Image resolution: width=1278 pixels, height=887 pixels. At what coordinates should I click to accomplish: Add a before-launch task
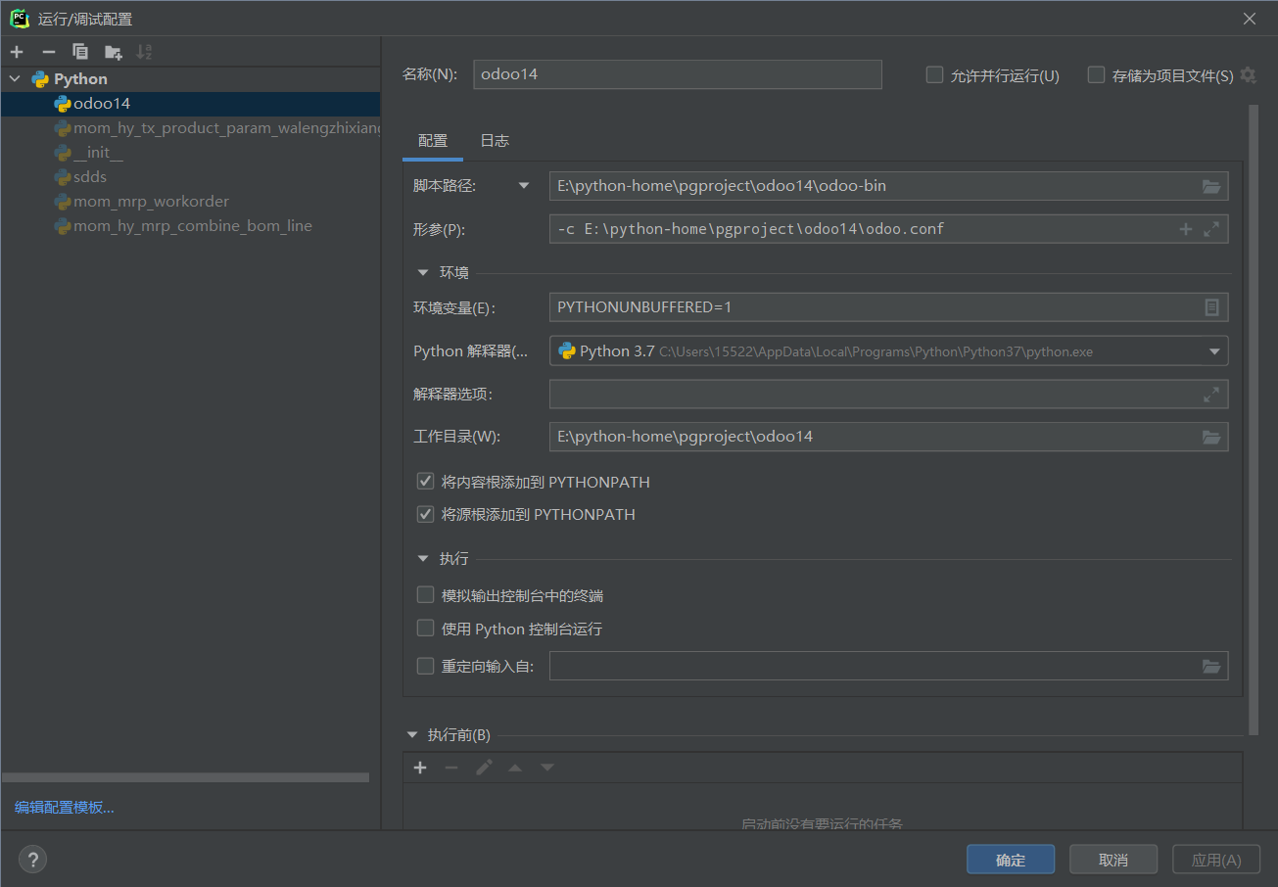(420, 768)
